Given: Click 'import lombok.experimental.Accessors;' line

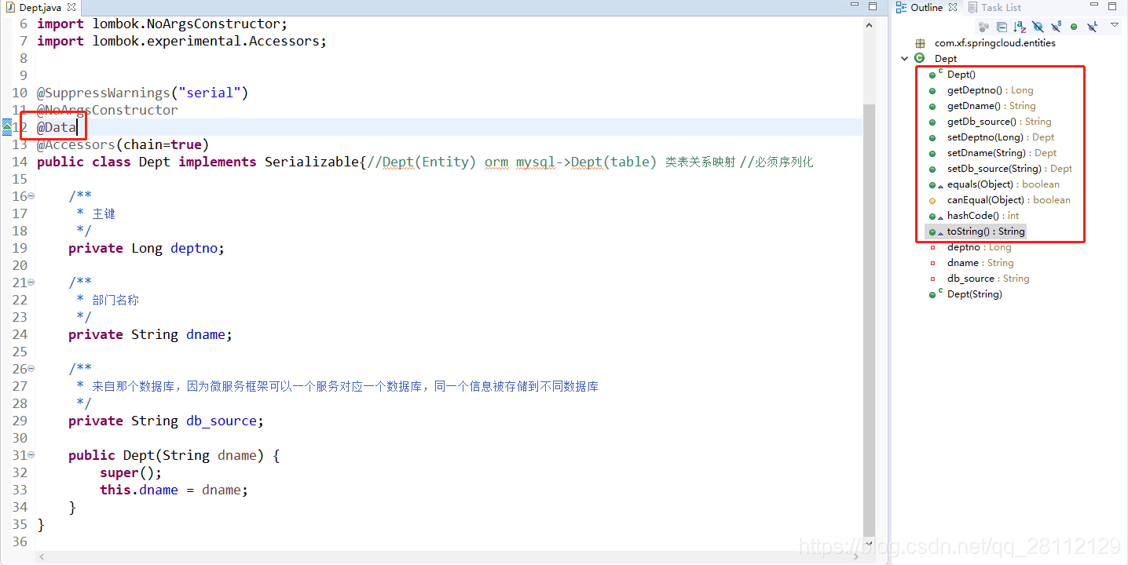Looking at the screenshot, I should point(181,41).
